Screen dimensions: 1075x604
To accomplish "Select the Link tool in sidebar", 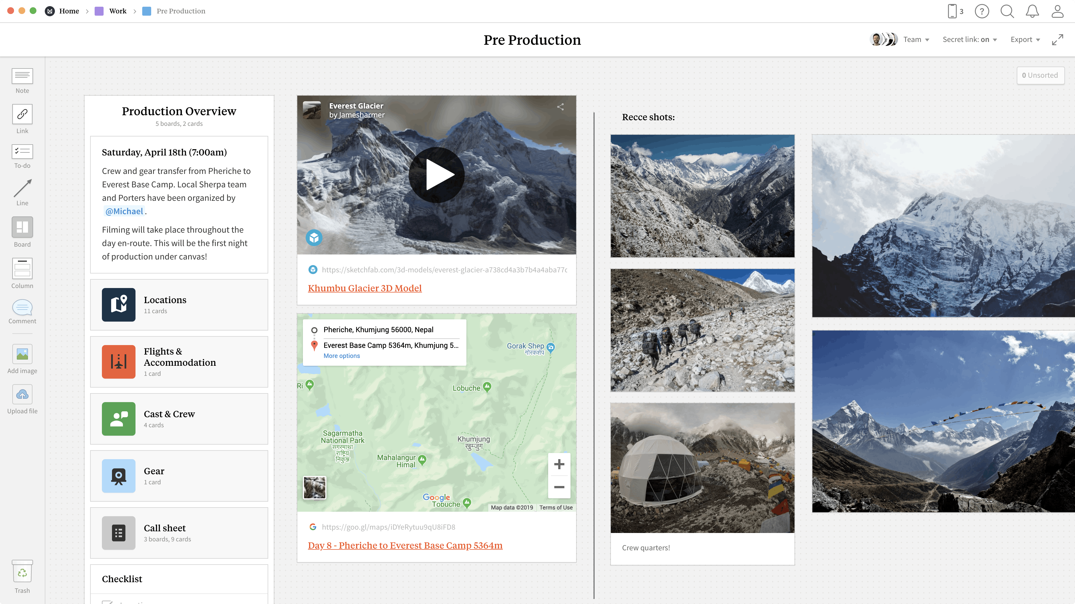I will [22, 114].
